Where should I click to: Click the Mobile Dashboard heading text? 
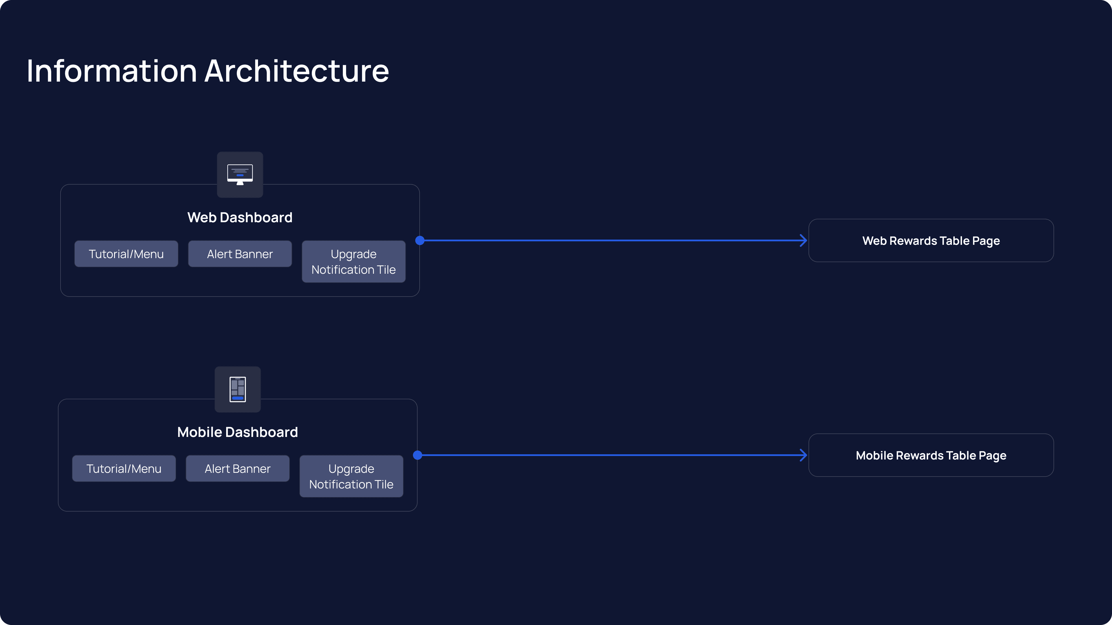pos(237,432)
